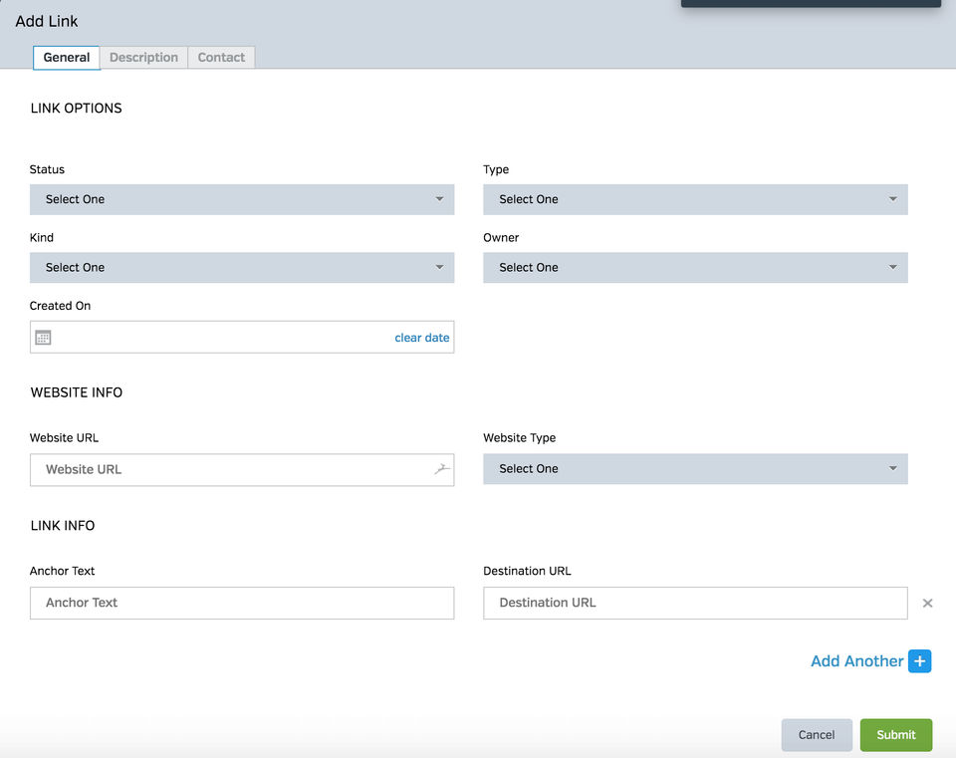Open the Website Type dropdown
956x758 pixels.
tap(695, 469)
